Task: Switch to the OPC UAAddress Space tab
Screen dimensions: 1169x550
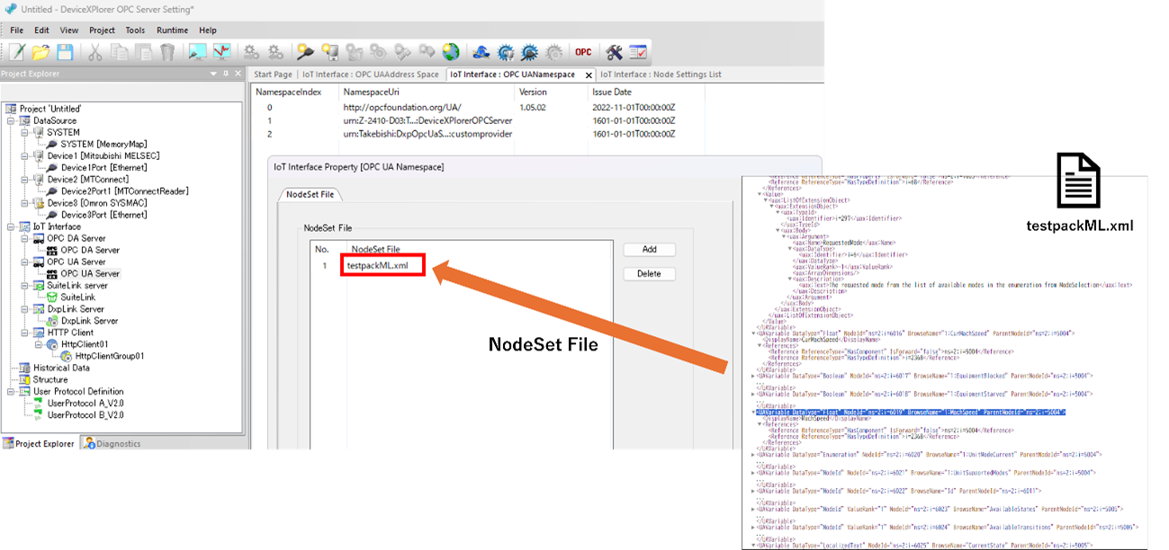Action: 371,75
